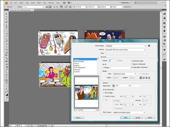The width and height of the screenshot is (170, 127).
Task: Click the Cancel button
Action: 138,118
